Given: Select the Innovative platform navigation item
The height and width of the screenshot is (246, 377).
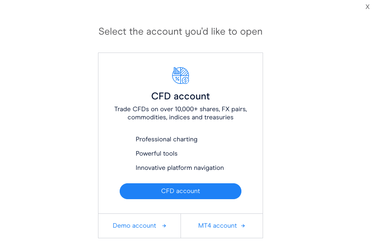Looking at the screenshot, I should pos(180,168).
